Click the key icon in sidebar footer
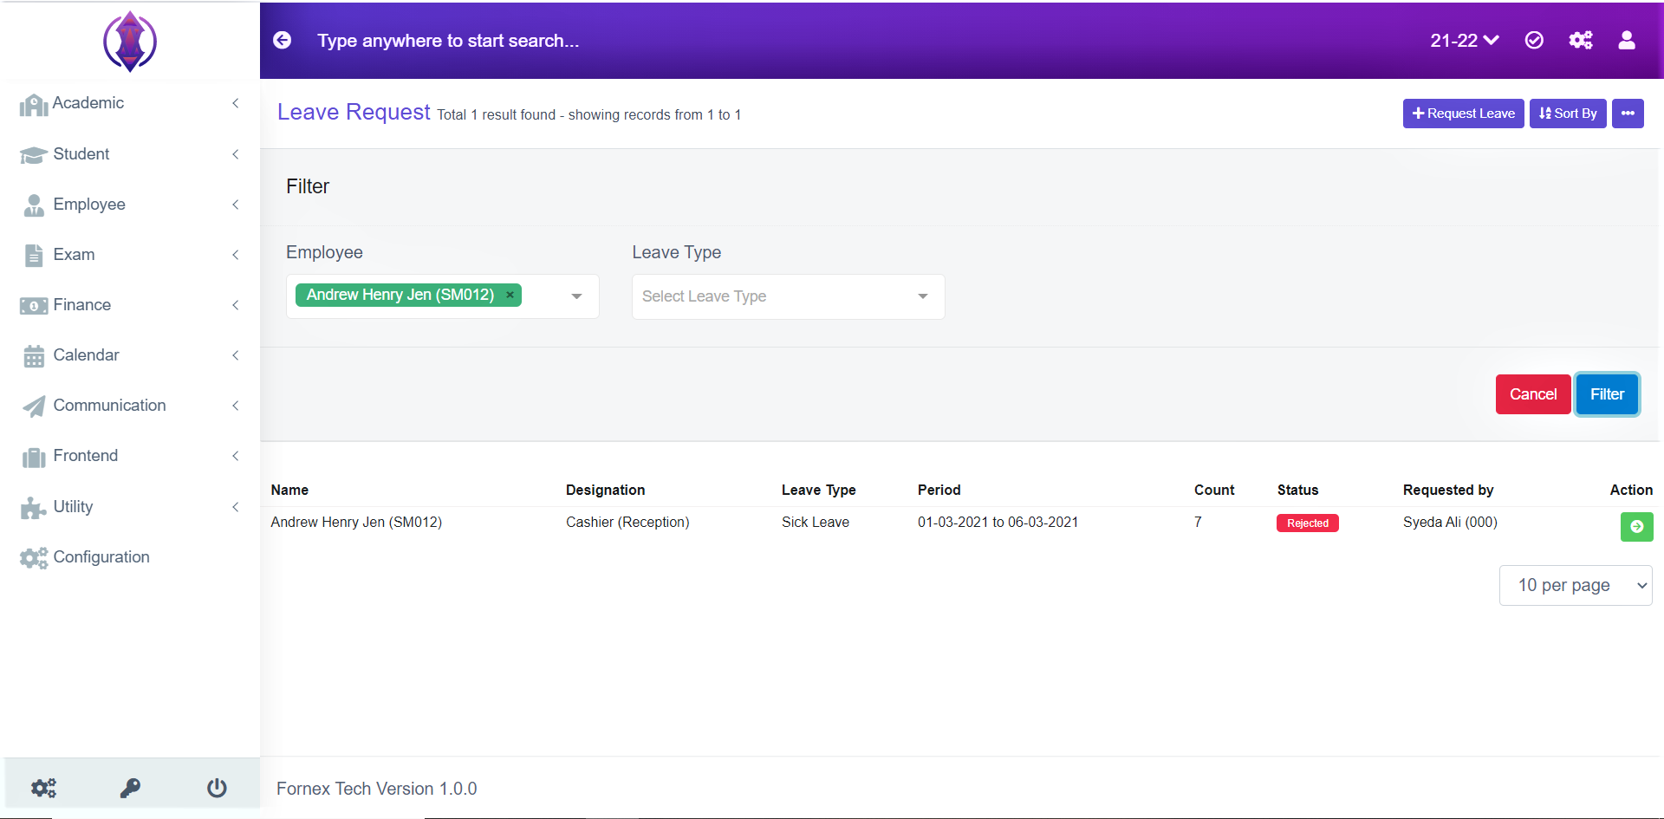Screen dimensions: 1664x819 coord(130,788)
